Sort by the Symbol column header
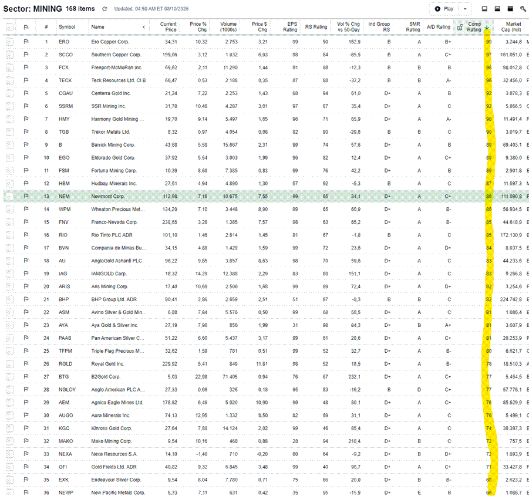This screenshot has width=529, height=496. [67, 27]
